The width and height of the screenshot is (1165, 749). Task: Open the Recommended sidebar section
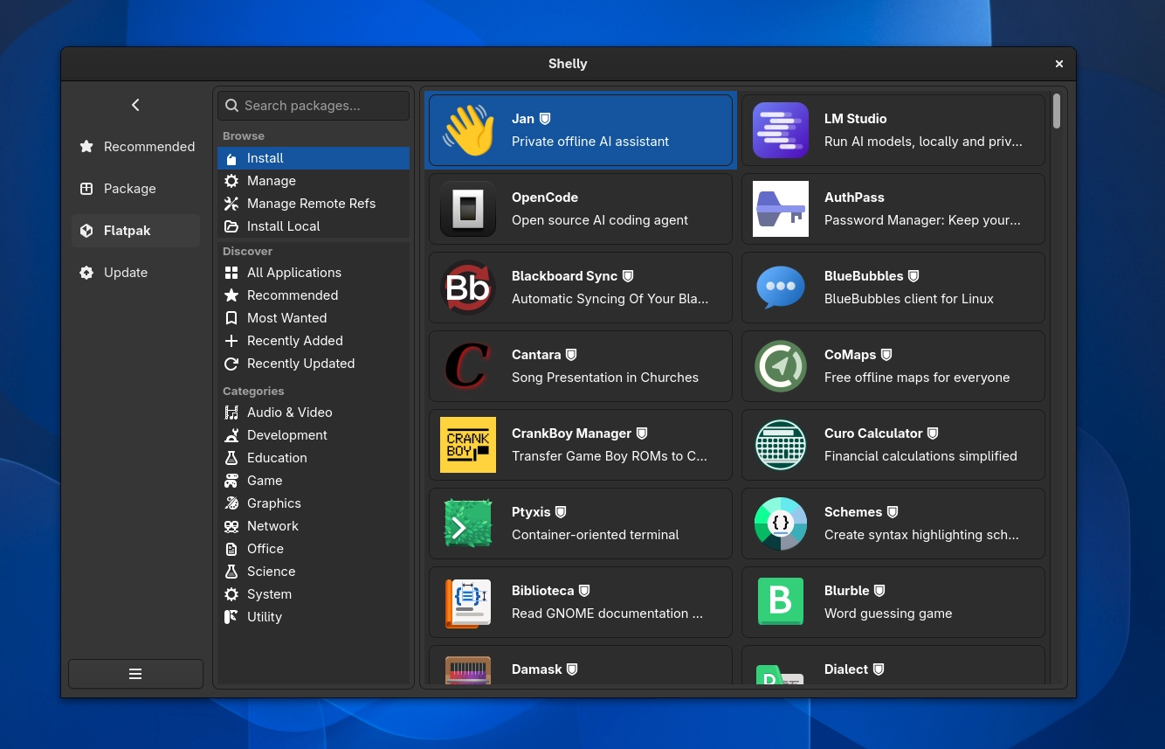pyautogui.click(x=135, y=147)
